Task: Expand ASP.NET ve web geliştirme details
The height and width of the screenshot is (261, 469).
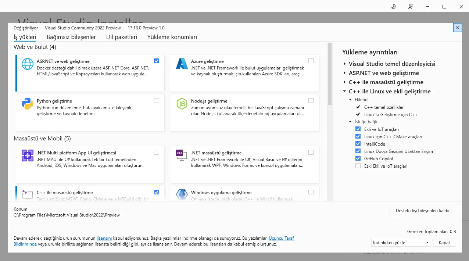Action: click(345, 73)
